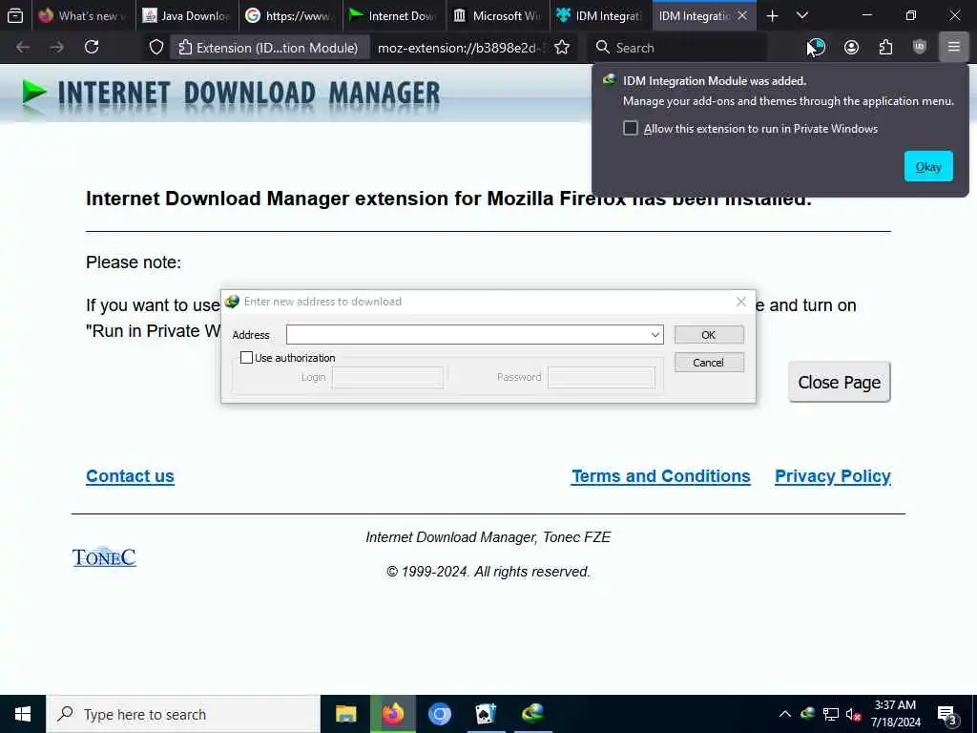Click the IDM taskbar icon
Viewport: 977px width, 733px height.
coord(532,714)
